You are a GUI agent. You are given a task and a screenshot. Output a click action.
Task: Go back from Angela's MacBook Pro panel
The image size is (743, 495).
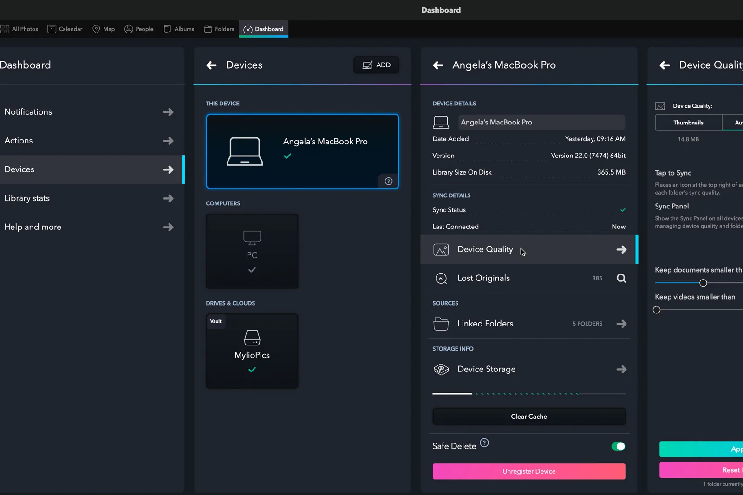coord(438,65)
